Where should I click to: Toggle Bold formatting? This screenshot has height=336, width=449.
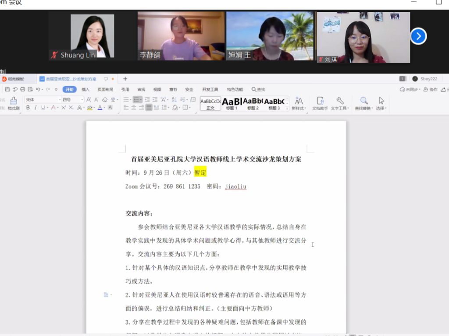[28, 108]
